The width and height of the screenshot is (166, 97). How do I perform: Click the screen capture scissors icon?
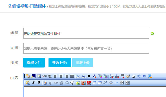pos(150,76)
